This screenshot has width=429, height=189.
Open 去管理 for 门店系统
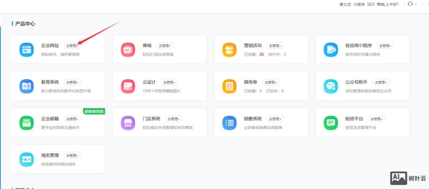(x=174, y=119)
